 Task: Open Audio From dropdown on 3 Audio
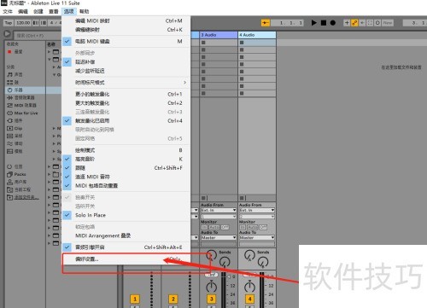(219, 210)
